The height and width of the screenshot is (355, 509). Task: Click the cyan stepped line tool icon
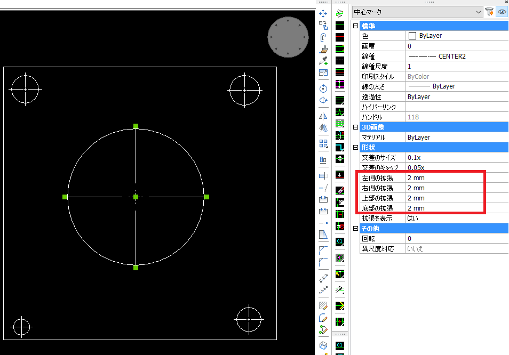click(340, 148)
